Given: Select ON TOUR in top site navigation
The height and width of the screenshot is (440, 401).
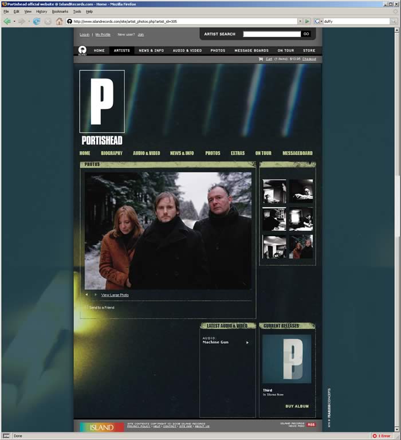Looking at the screenshot, I should point(286,50).
